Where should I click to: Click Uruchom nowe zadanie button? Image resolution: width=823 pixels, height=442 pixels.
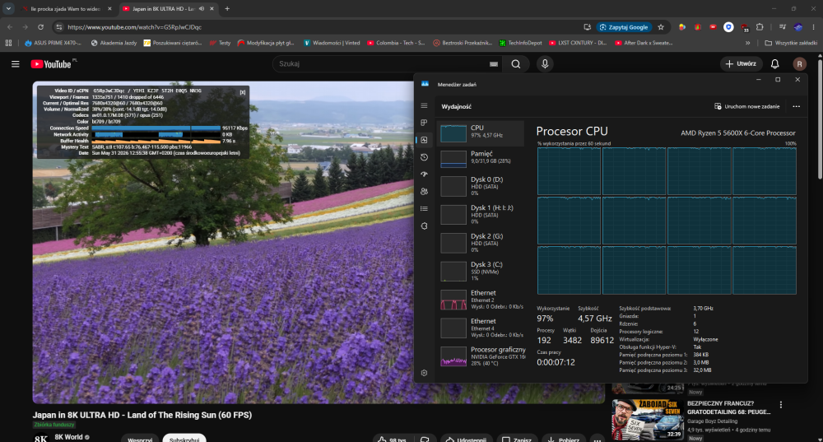pyautogui.click(x=747, y=106)
